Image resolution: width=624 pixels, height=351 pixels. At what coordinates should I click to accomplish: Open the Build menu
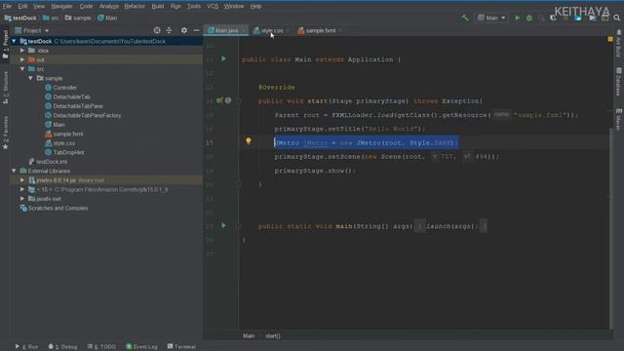coord(158,6)
